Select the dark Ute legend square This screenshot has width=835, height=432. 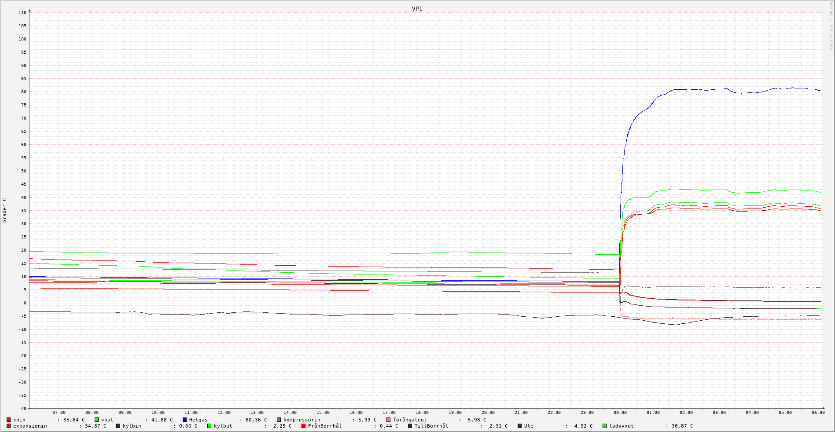pyautogui.click(x=520, y=426)
